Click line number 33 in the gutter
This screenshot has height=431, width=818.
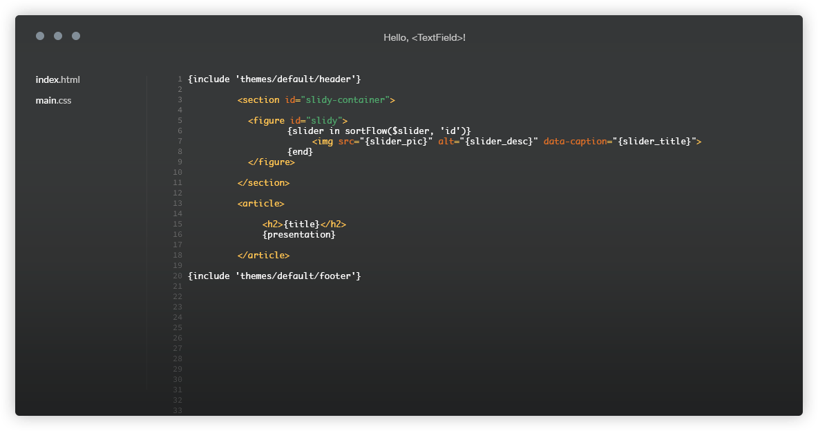(178, 411)
